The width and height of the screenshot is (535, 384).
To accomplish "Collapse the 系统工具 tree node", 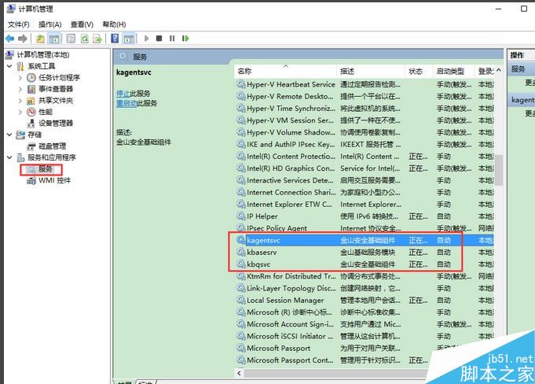I will tap(9, 66).
